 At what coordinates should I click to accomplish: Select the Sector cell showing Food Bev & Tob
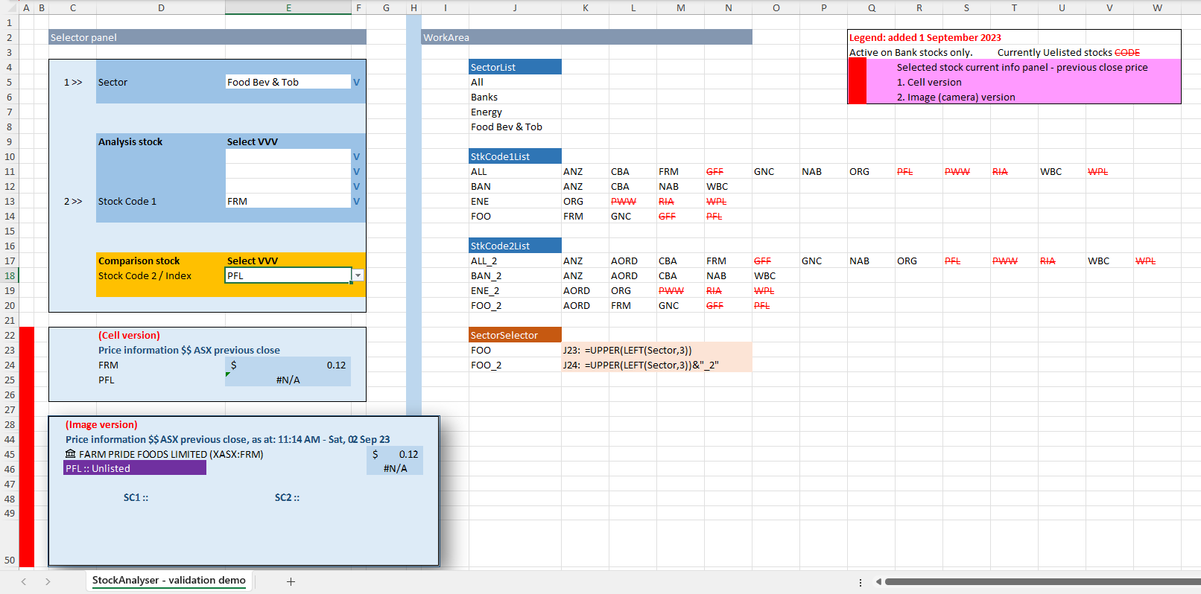point(288,82)
